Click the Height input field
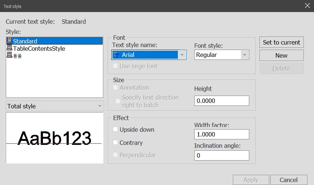 222,101
